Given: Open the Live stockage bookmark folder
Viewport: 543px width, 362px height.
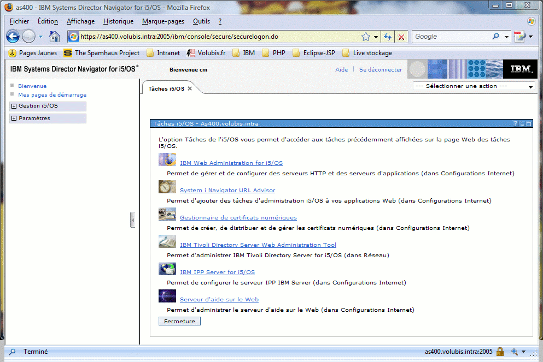Looking at the screenshot, I should tap(367, 53).
